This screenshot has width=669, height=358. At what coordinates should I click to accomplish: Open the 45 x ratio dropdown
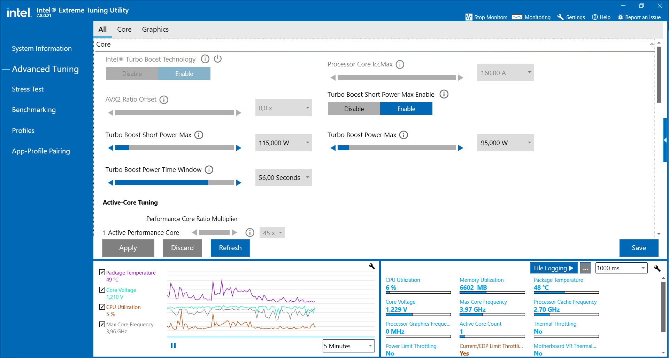pyautogui.click(x=272, y=232)
